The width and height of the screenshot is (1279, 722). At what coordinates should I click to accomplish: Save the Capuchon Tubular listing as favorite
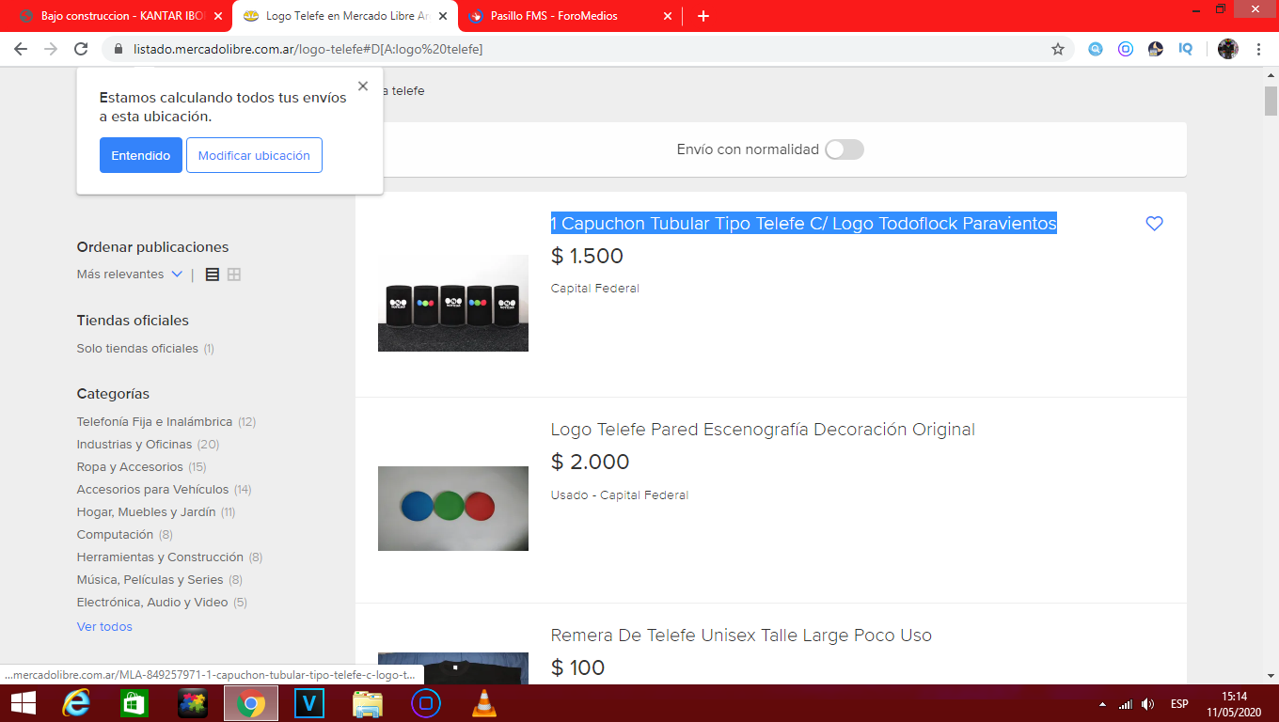(1155, 224)
